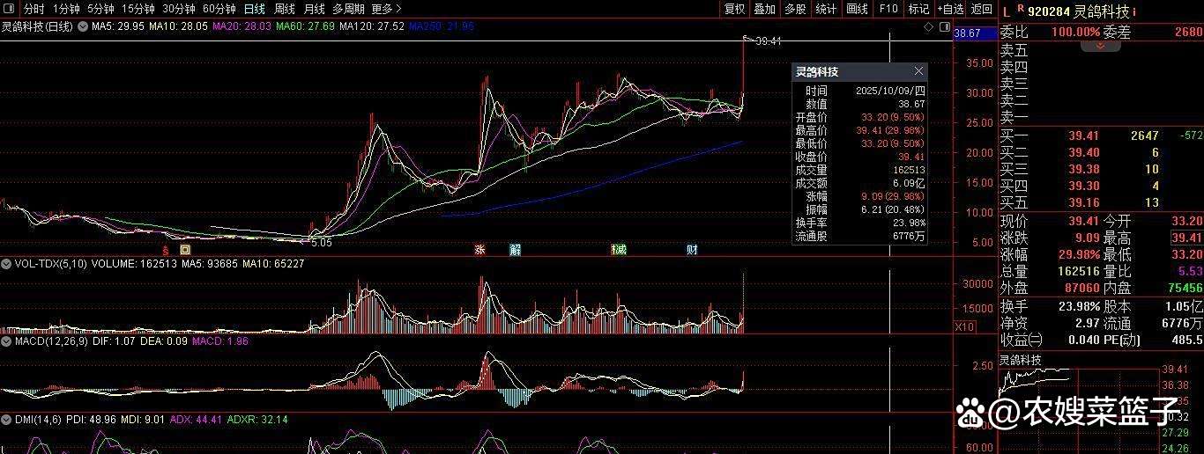Click the diamond icon above price axis
The height and width of the screenshot is (454, 1204).
(x=930, y=27)
